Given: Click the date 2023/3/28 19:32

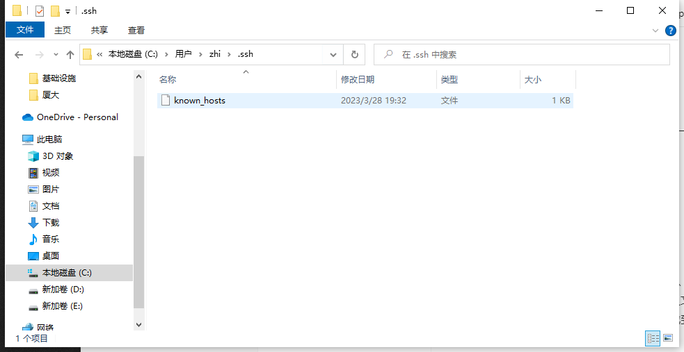Looking at the screenshot, I should 374,101.
